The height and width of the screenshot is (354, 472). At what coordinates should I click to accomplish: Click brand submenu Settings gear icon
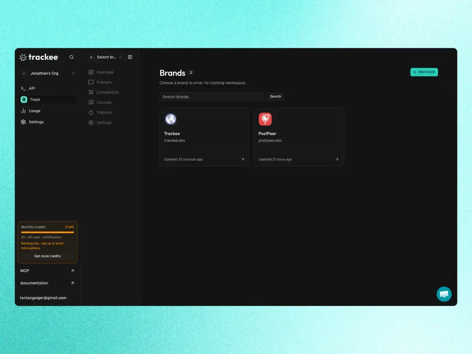91,123
